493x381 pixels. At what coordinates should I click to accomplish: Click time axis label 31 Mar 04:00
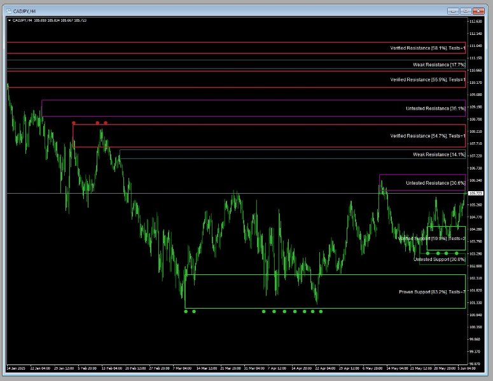(254, 368)
